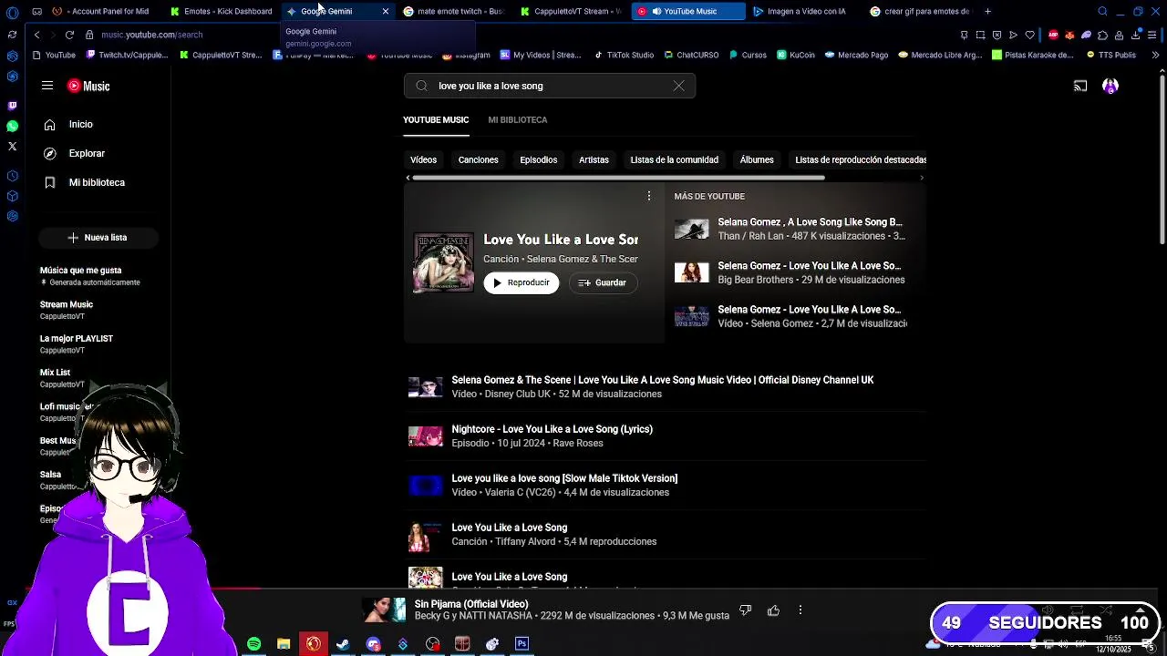Click the browser tab search icon

(x=1102, y=11)
